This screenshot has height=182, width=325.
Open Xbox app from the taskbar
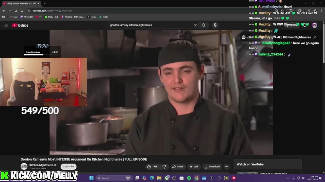167,178
